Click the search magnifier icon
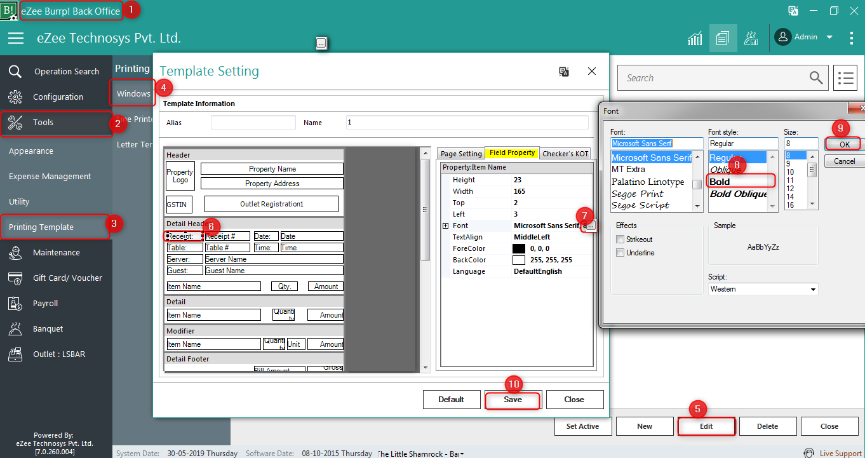 [816, 77]
